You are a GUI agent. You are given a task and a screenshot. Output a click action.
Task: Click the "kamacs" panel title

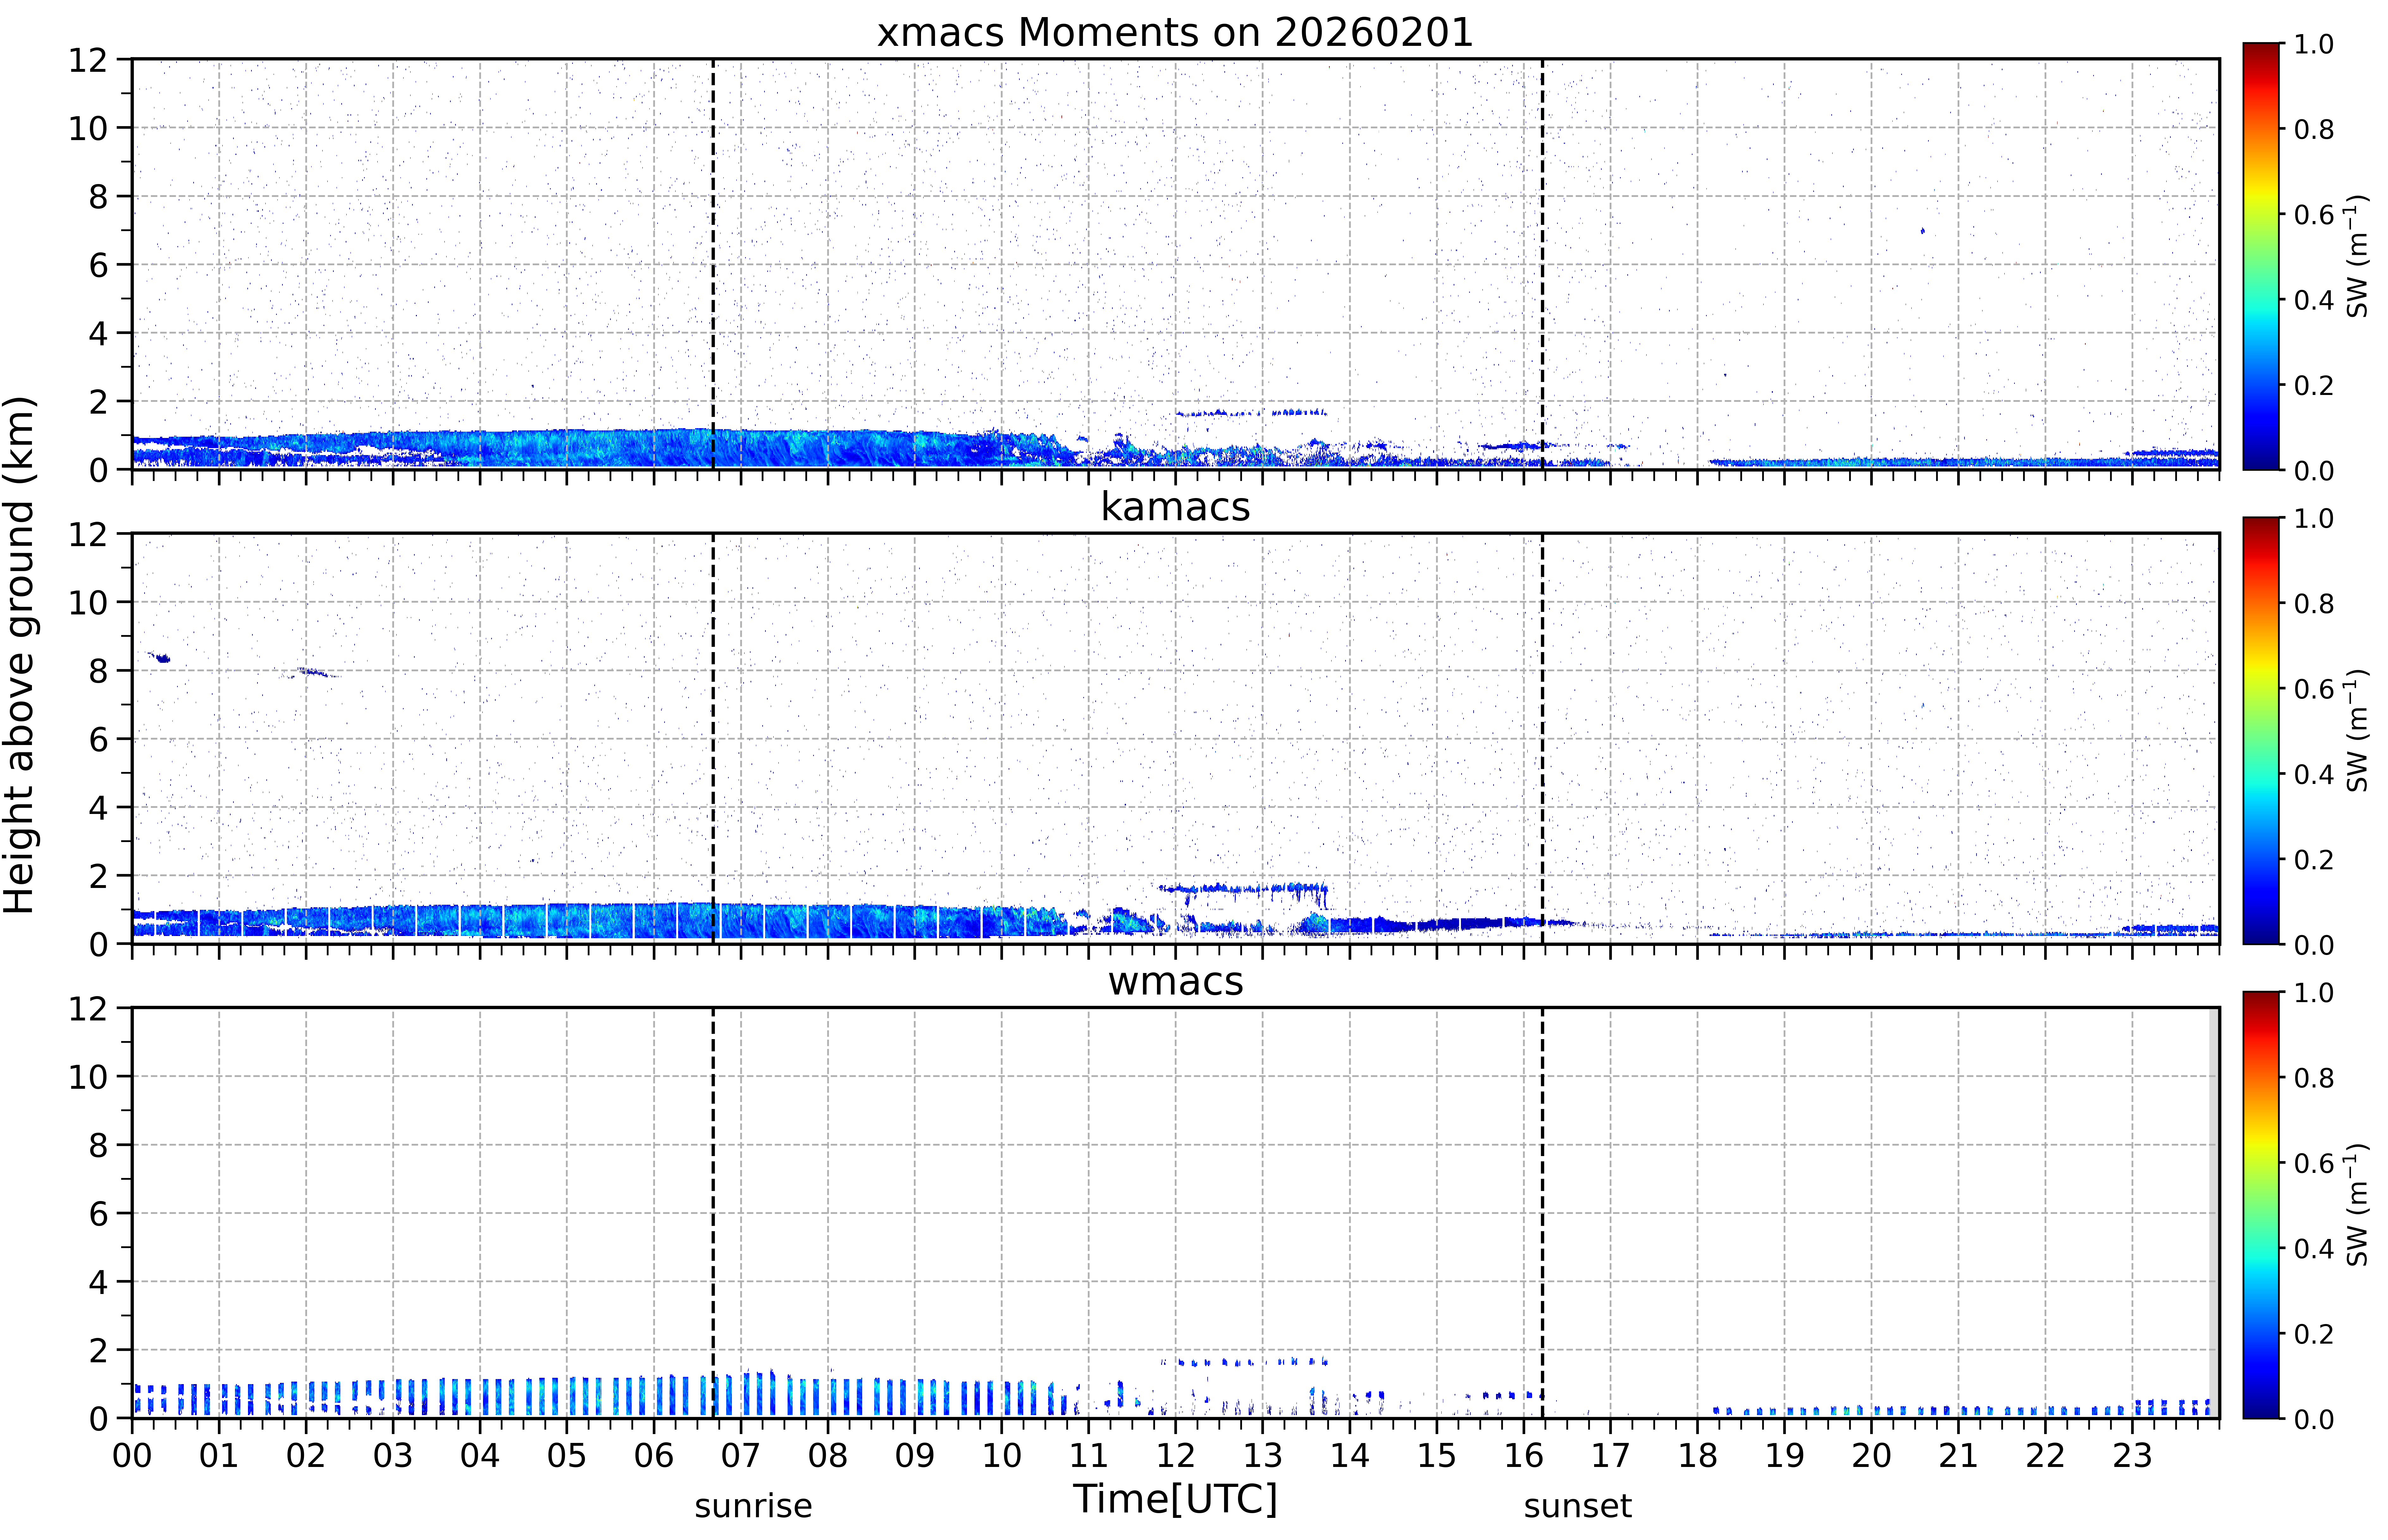1175,507
